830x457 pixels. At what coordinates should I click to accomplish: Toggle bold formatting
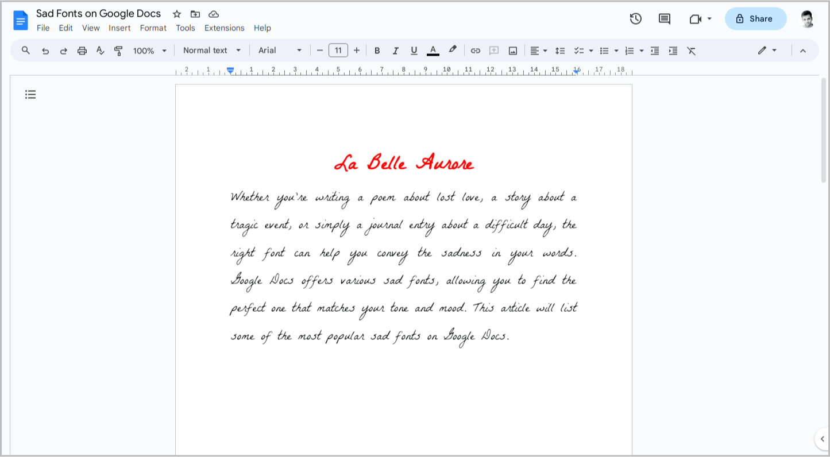point(377,51)
